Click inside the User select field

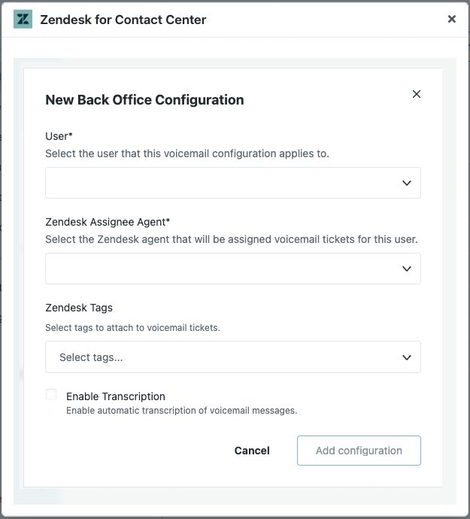tap(218, 183)
